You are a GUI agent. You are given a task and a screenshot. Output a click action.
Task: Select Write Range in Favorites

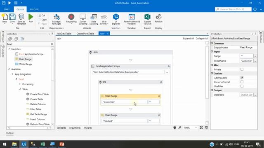[x=24, y=64]
